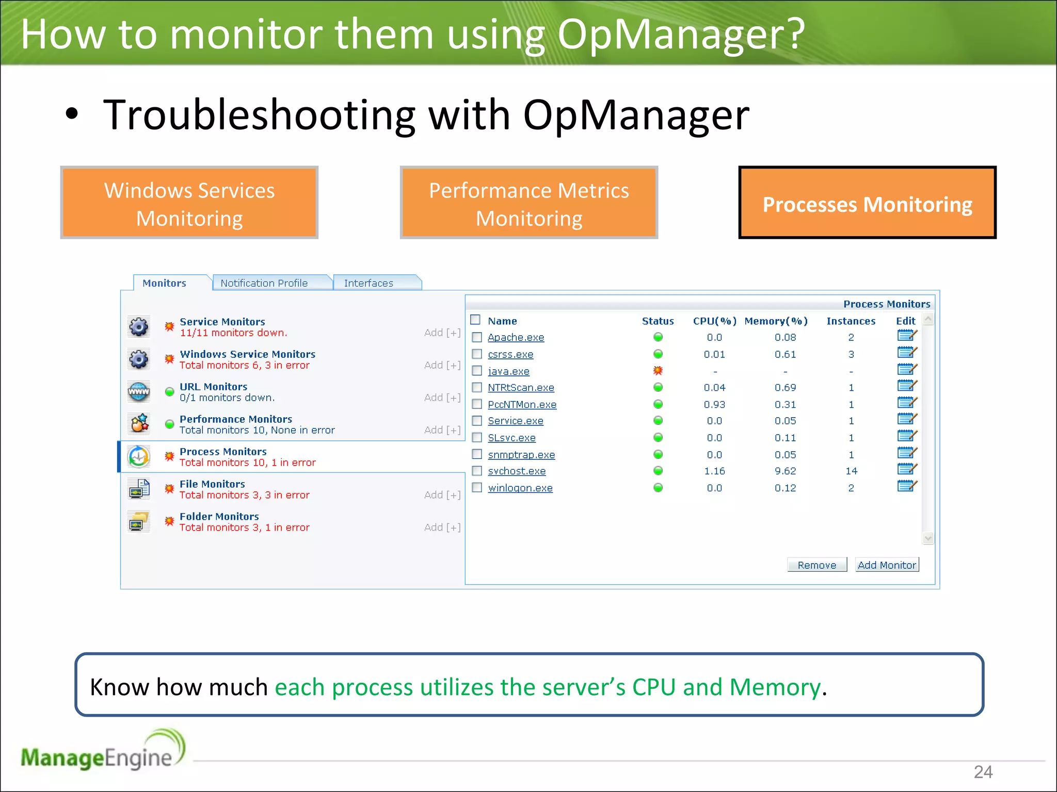1057x792 pixels.
Task: Open the Apache.exe link
Action: pyautogui.click(x=516, y=337)
